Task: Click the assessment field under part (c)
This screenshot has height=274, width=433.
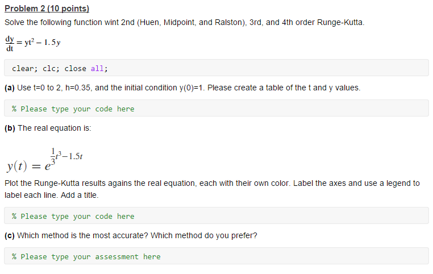Action: coord(216,256)
